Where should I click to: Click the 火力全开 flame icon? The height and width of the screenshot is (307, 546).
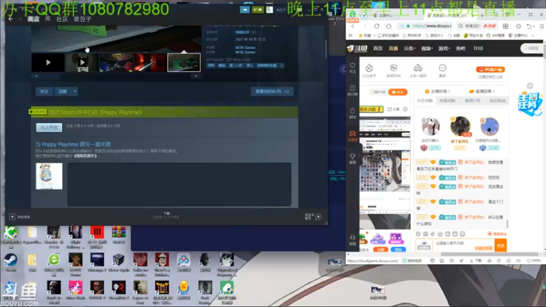tap(369, 68)
